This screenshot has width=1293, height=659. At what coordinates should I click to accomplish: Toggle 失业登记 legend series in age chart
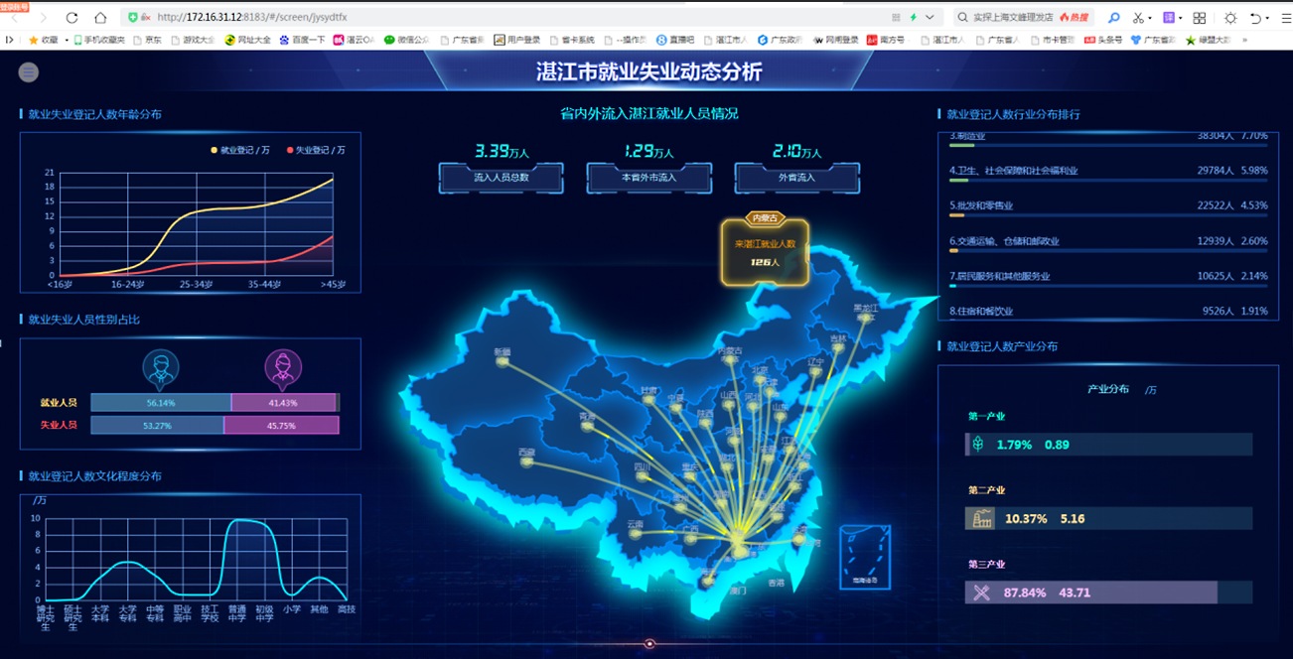click(x=316, y=150)
